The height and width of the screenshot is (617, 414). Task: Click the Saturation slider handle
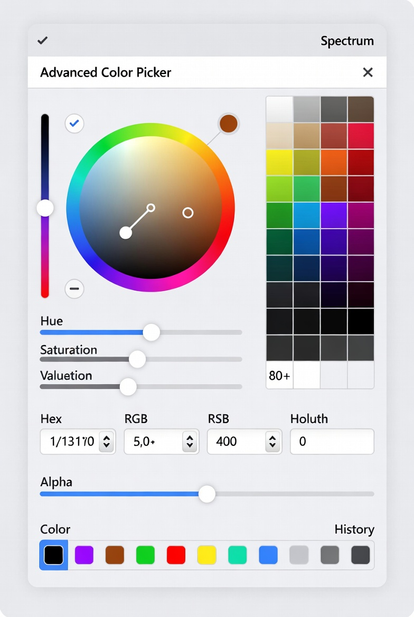pos(137,359)
